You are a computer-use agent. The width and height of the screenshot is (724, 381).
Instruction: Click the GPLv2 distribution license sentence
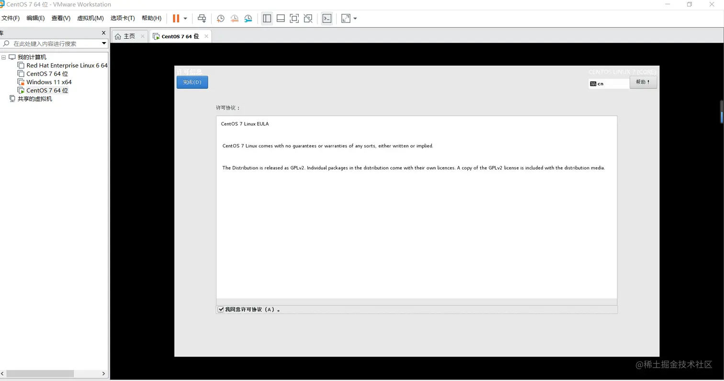[x=414, y=168]
